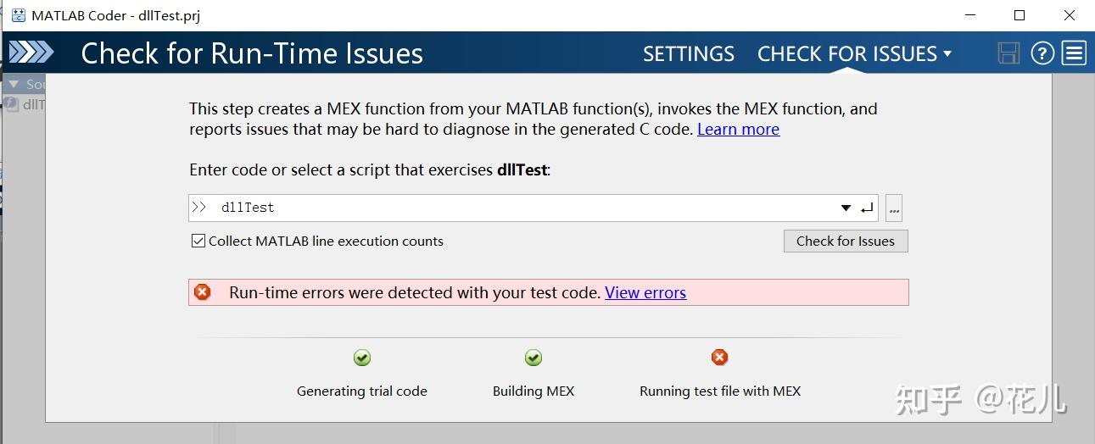
Task: Open the View errors link
Action: click(x=645, y=292)
